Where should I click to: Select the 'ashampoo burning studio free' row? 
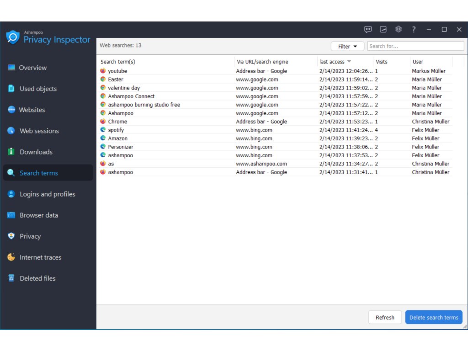coord(276,105)
